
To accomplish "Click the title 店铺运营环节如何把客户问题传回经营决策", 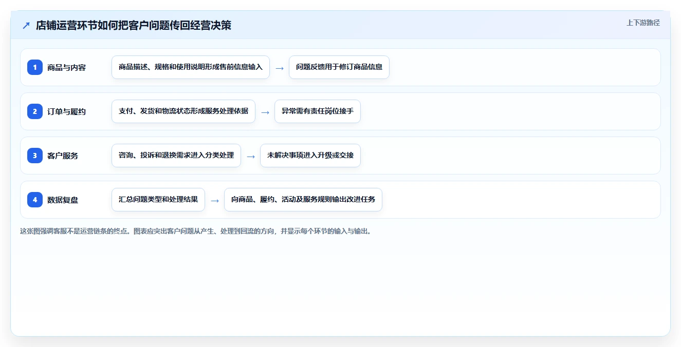I will pyautogui.click(x=134, y=26).
